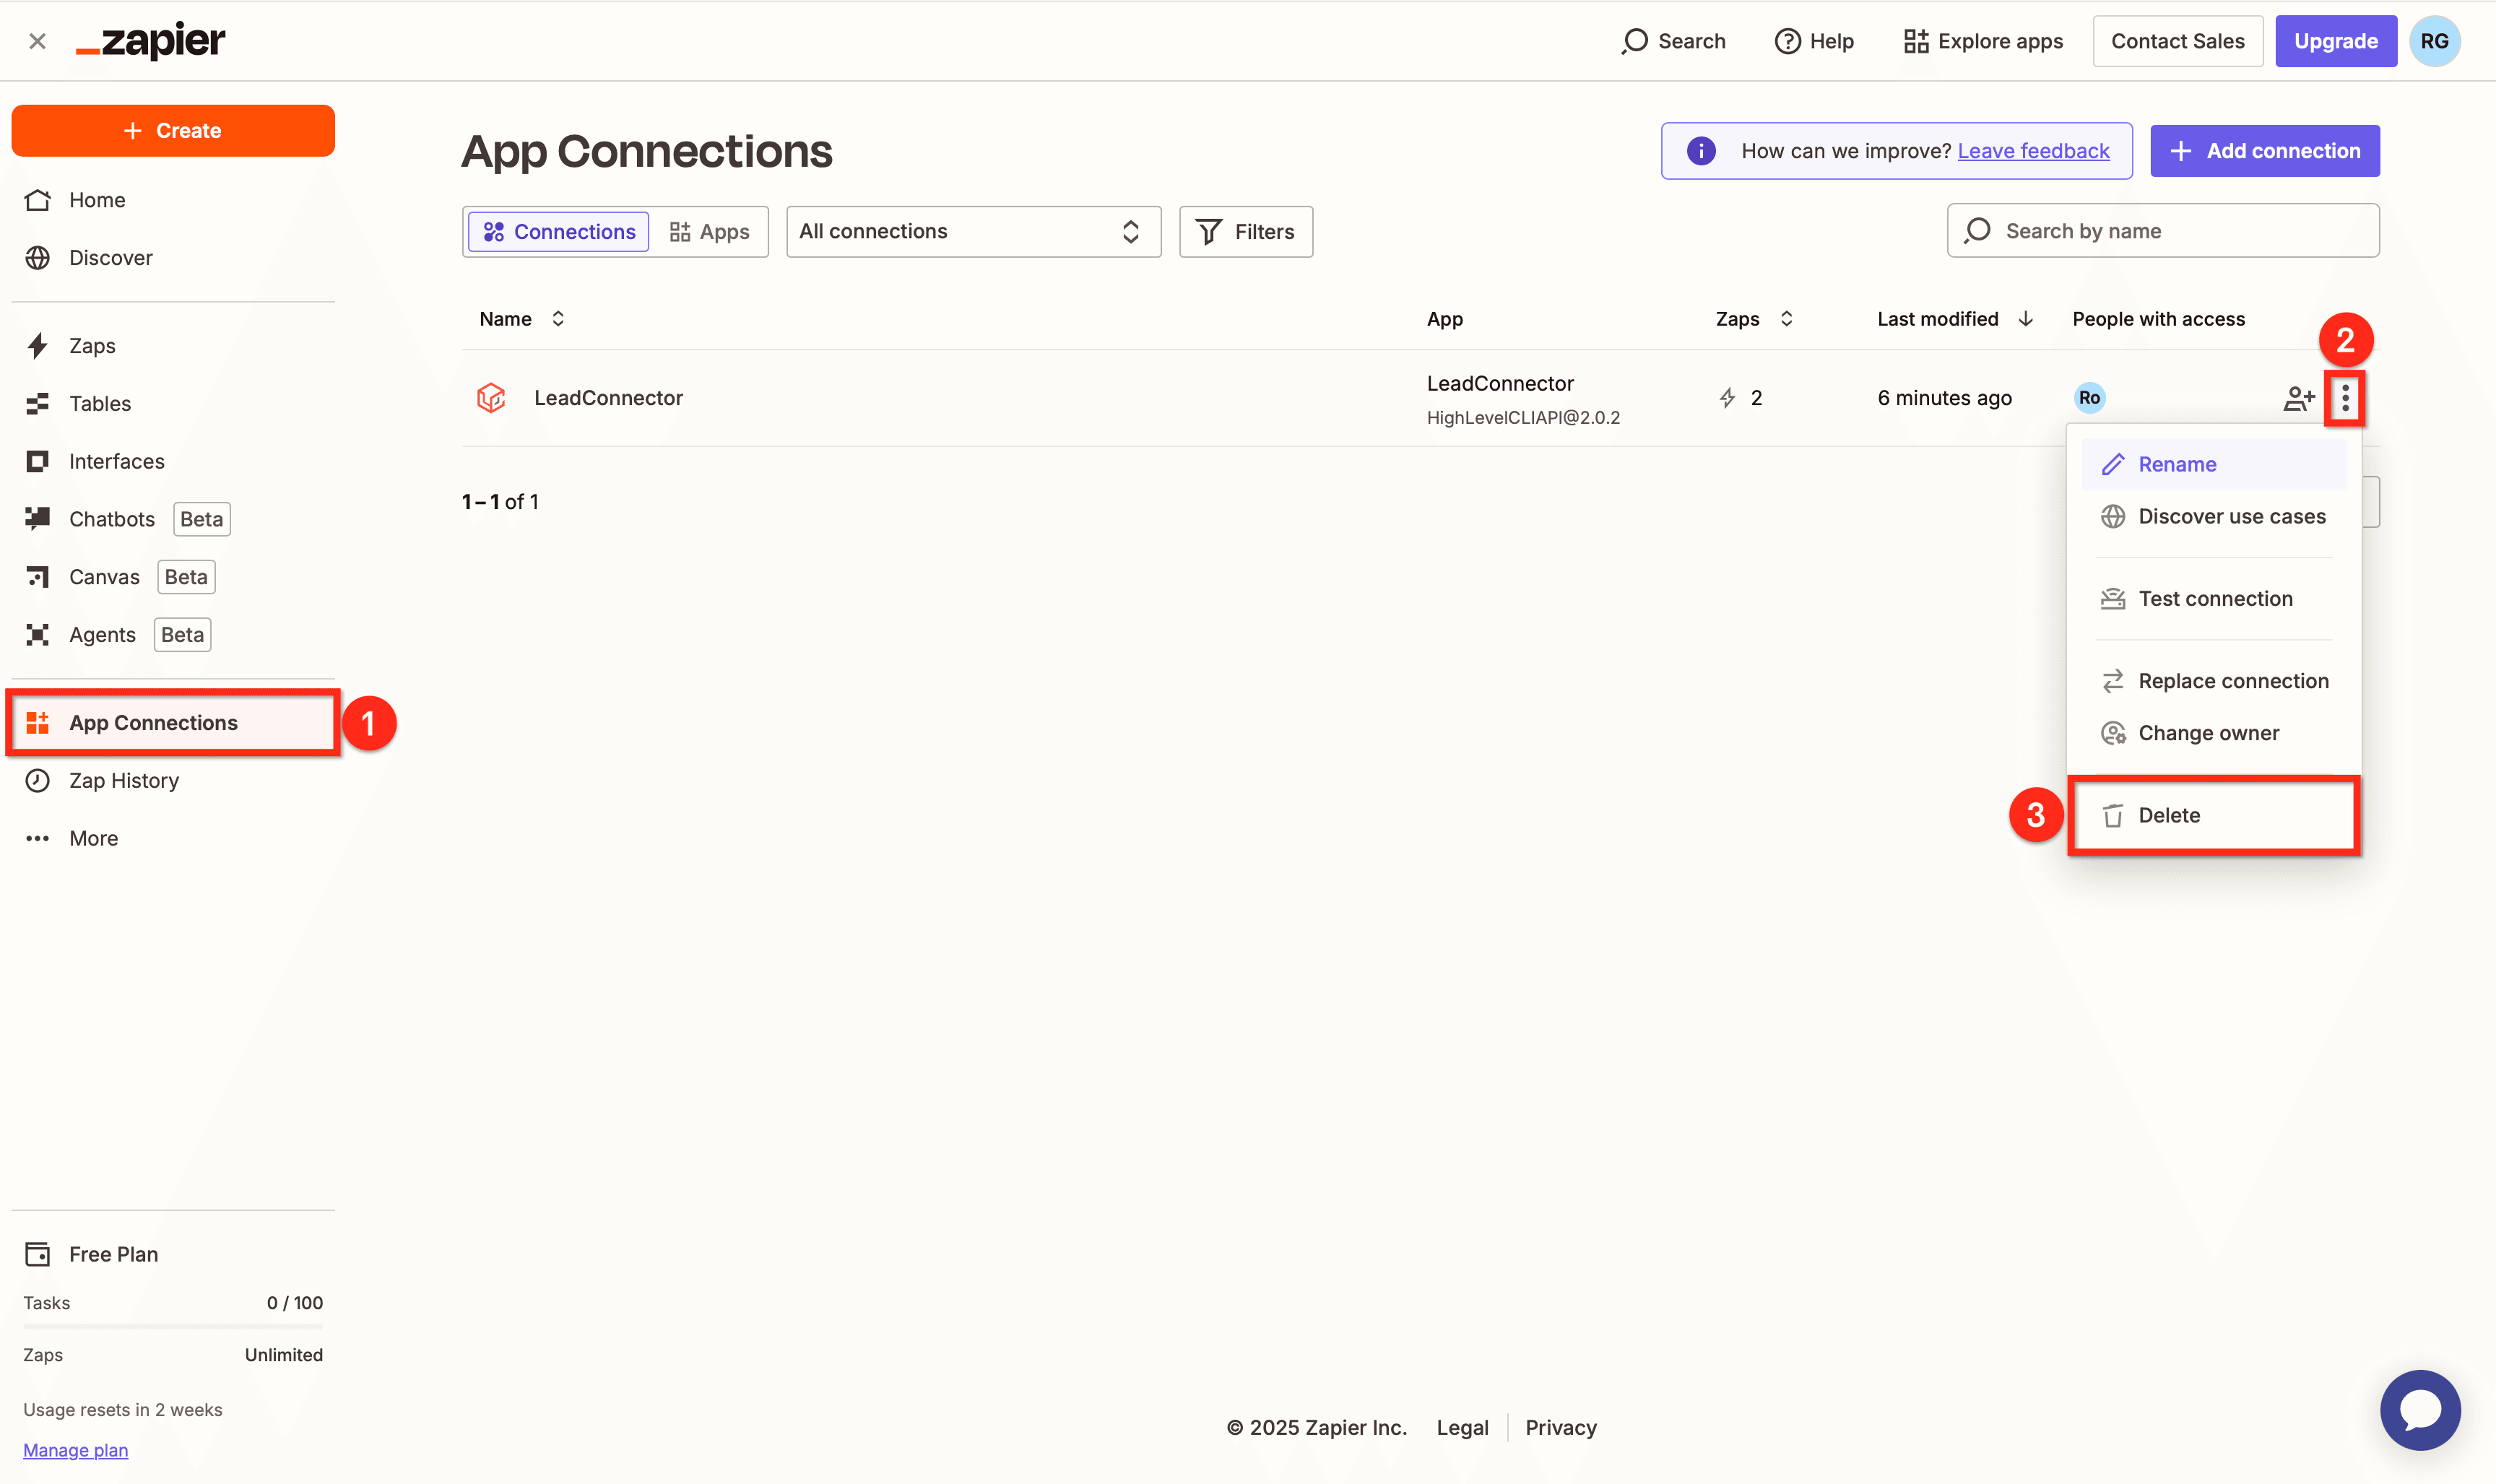Open the Legal footer link
Screen dimensions: 2496x1484
[1462, 1428]
